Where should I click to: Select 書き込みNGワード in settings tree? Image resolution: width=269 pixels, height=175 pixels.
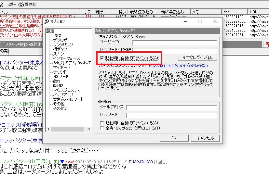(x=68, y=99)
